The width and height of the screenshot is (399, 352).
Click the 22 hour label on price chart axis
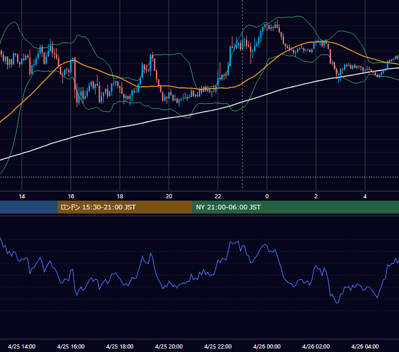[218, 197]
